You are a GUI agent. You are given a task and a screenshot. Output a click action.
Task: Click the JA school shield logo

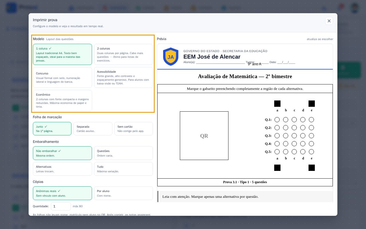(170, 57)
